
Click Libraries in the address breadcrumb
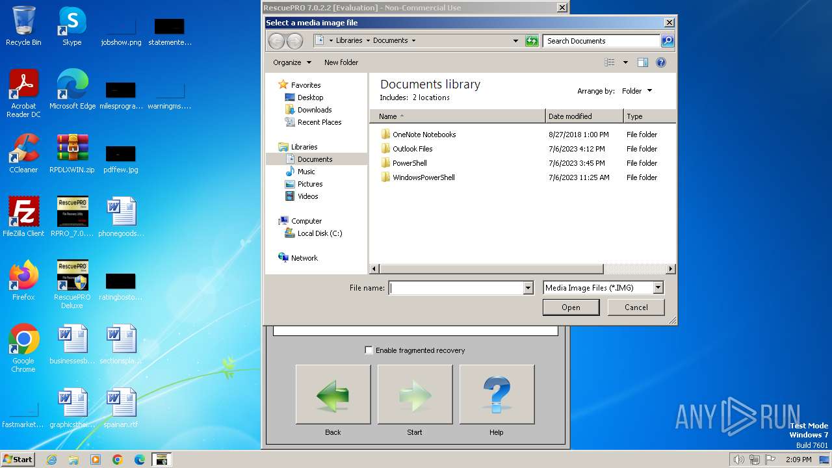coord(349,40)
